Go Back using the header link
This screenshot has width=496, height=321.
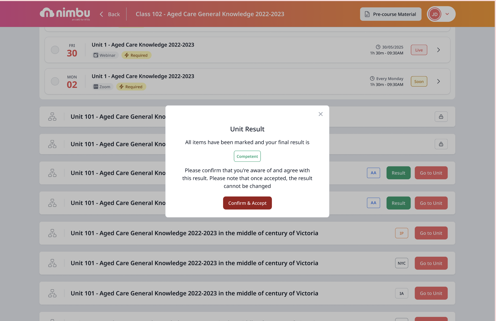pos(110,14)
